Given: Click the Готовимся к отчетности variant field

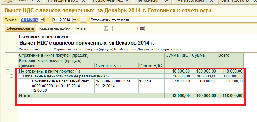Looking at the screenshot, I should pos(173,20).
